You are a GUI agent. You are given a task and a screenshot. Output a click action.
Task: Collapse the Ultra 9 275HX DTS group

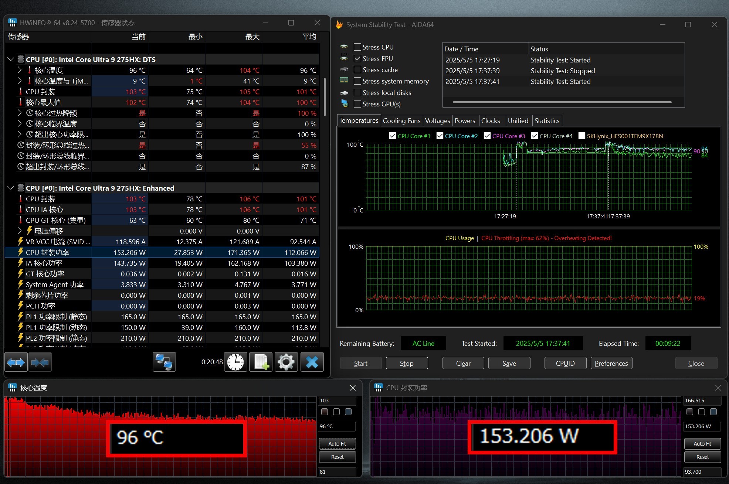[11, 59]
